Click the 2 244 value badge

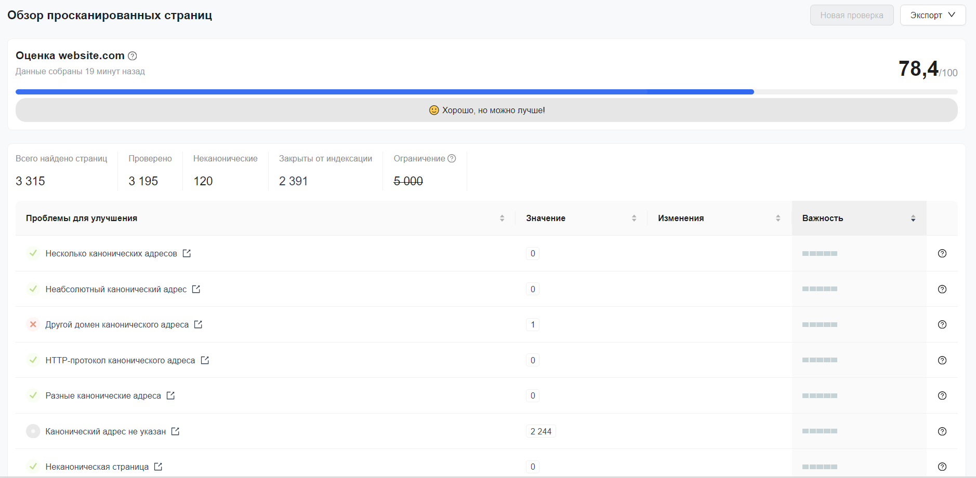[540, 431]
